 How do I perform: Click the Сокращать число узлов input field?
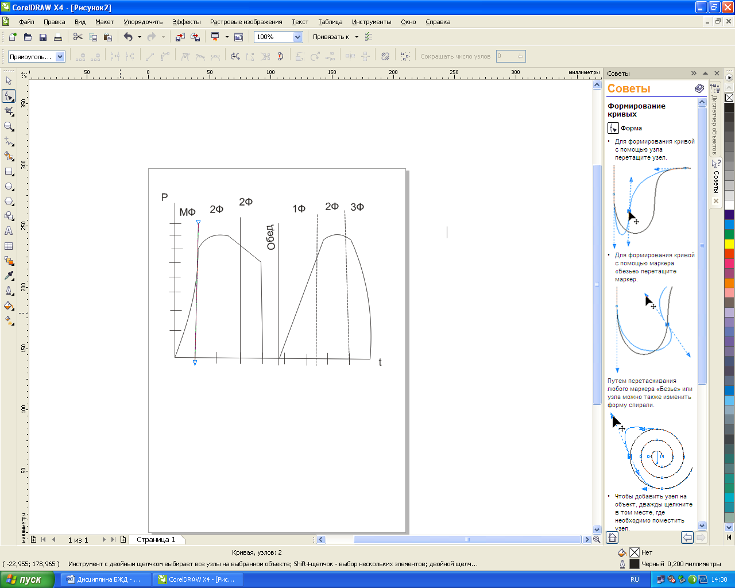506,56
